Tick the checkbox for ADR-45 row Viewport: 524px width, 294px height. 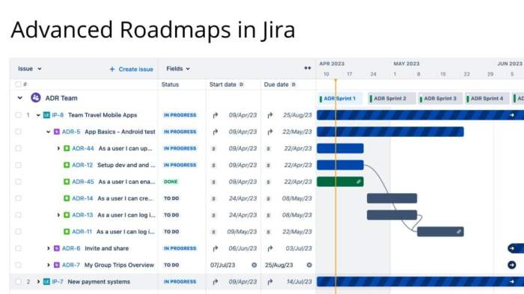point(18,182)
